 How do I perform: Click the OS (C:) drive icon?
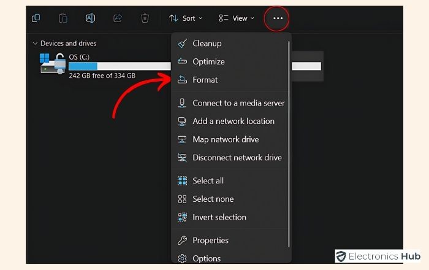(53, 63)
